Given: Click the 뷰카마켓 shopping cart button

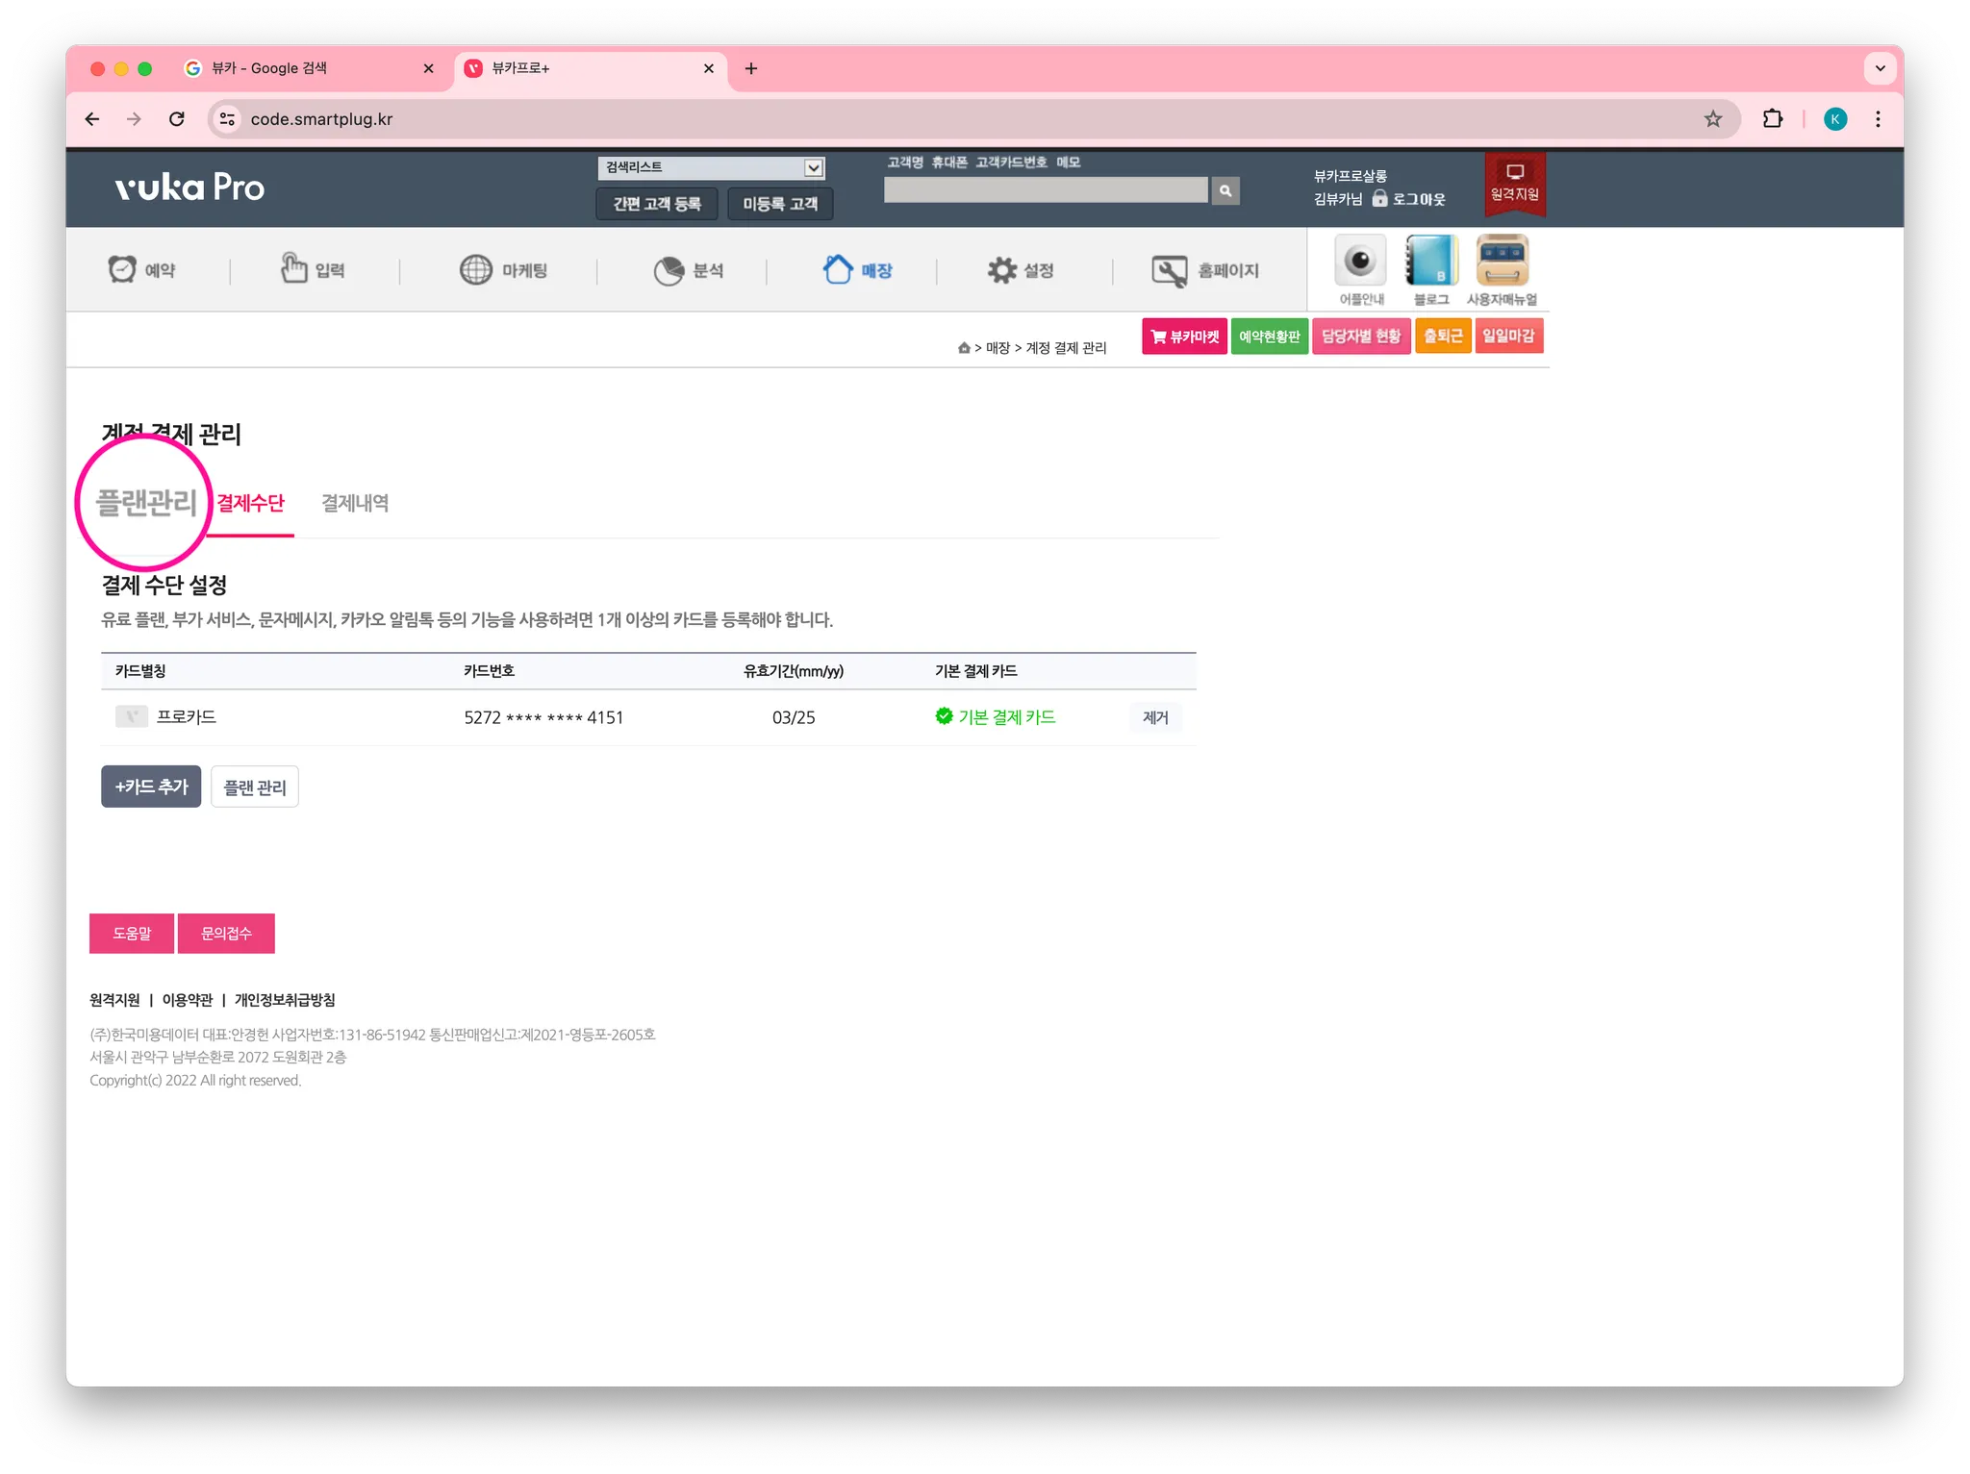Looking at the screenshot, I should [1184, 337].
